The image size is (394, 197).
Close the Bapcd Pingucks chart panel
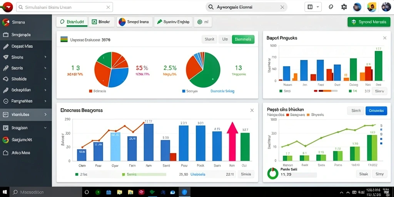tap(384, 38)
